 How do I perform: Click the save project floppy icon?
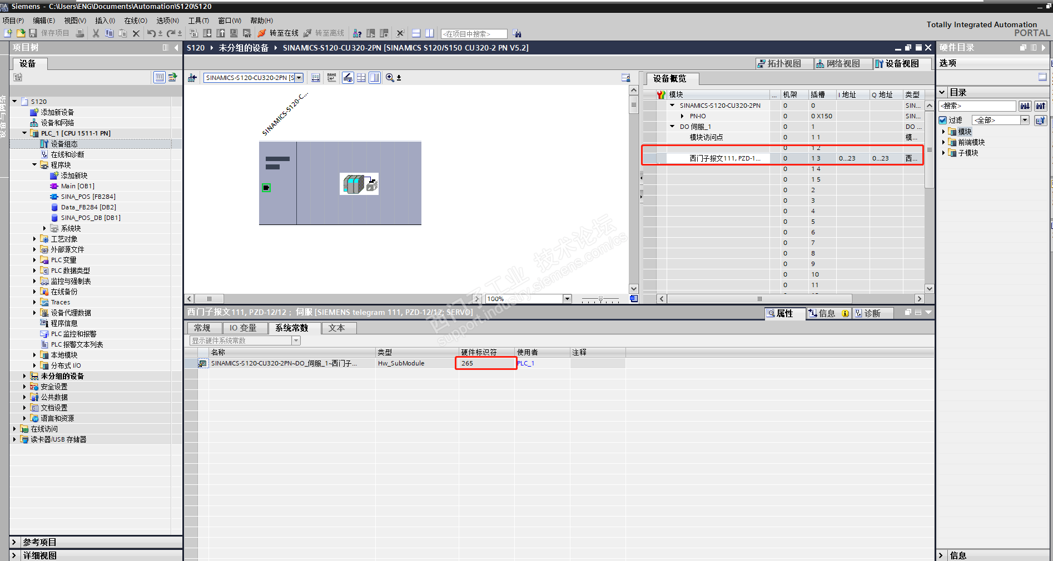[33, 33]
